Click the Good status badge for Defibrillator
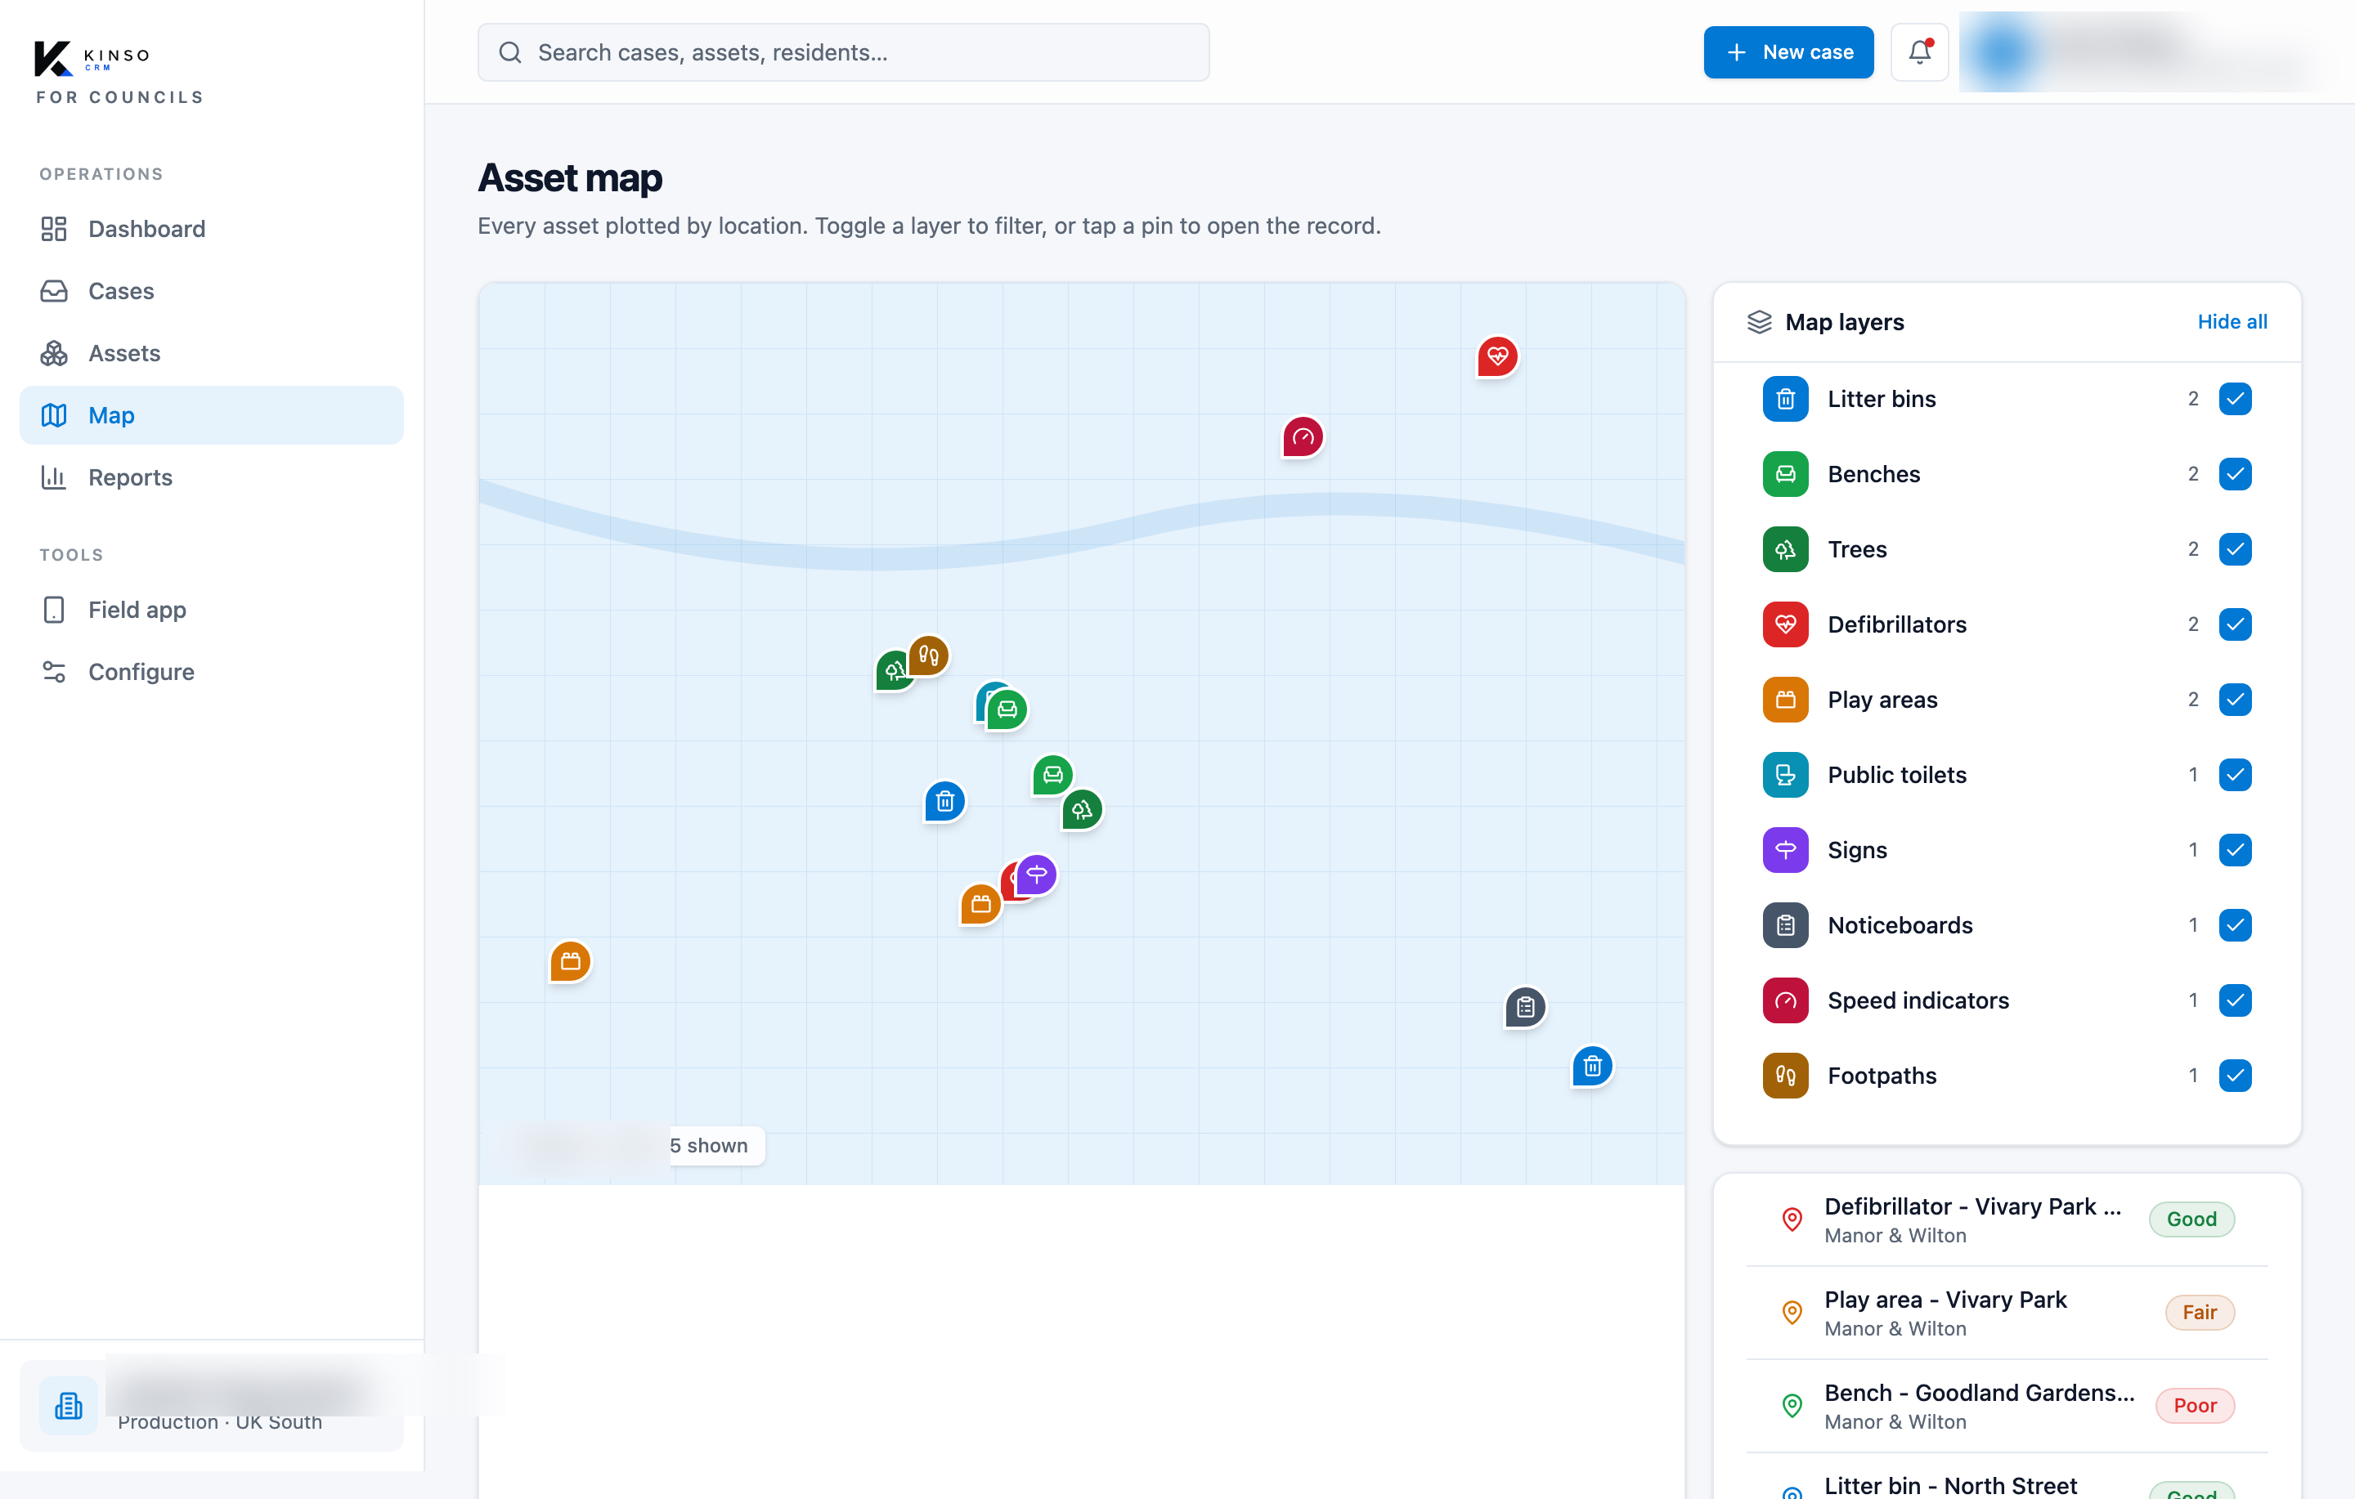 click(x=2191, y=1219)
